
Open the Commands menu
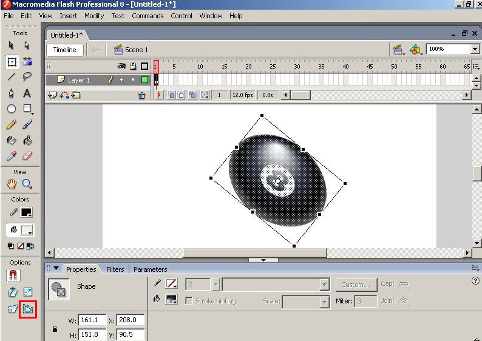pos(148,16)
